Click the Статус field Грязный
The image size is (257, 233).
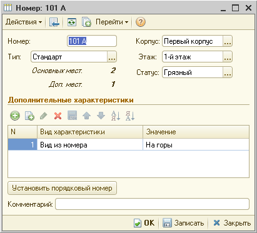193,72
